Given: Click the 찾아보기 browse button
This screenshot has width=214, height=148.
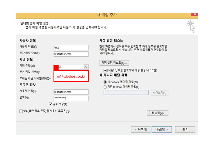Looking at the screenshot, I should pyautogui.click(x=160, y=93).
